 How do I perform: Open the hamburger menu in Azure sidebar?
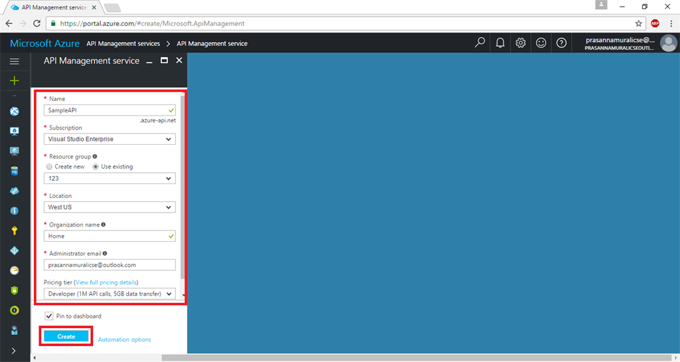(15, 61)
